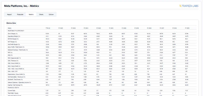This screenshot has width=203, height=96.
Task: Click the page title Meta Platforms, Inc. - Metrics
Action: pos(22,6)
